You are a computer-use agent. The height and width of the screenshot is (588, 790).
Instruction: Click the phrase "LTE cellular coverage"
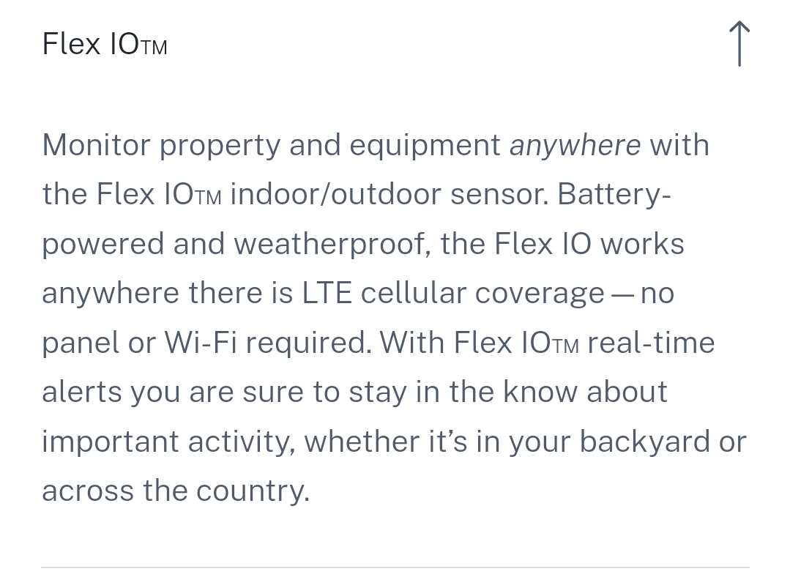(453, 294)
